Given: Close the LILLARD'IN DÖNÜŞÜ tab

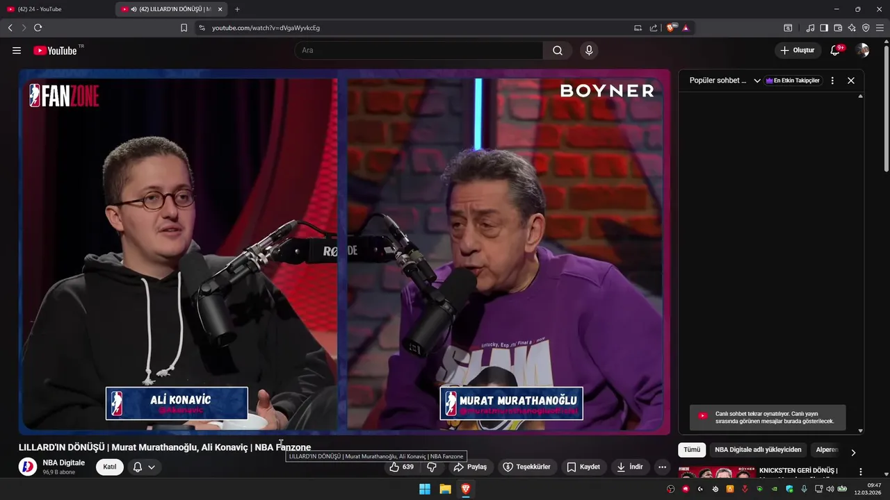Looking at the screenshot, I should (220, 9).
